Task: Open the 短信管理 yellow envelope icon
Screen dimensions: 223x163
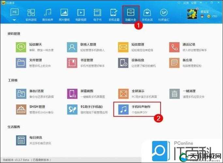Action: click(x=123, y=47)
